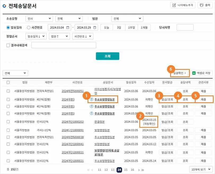The height and width of the screenshot is (174, 215).
Task: Click 송달내역 조회 for case 2024차전5000038
Action: pos(185,137)
